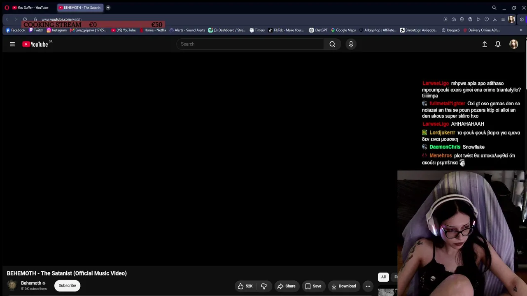Open the send/flow arrow icon
The image size is (527, 296).
coord(478,19)
